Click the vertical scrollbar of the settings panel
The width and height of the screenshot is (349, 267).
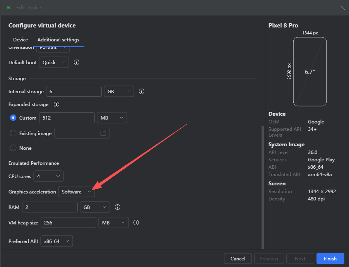coord(263,186)
